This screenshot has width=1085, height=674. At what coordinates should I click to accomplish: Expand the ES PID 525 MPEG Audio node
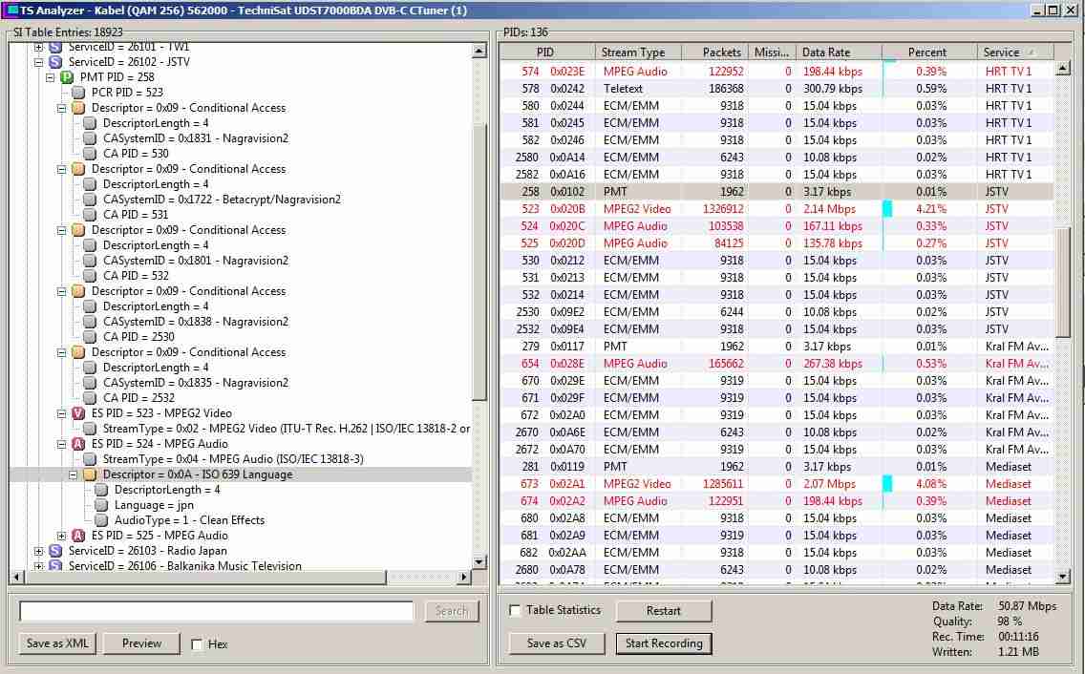click(x=62, y=536)
